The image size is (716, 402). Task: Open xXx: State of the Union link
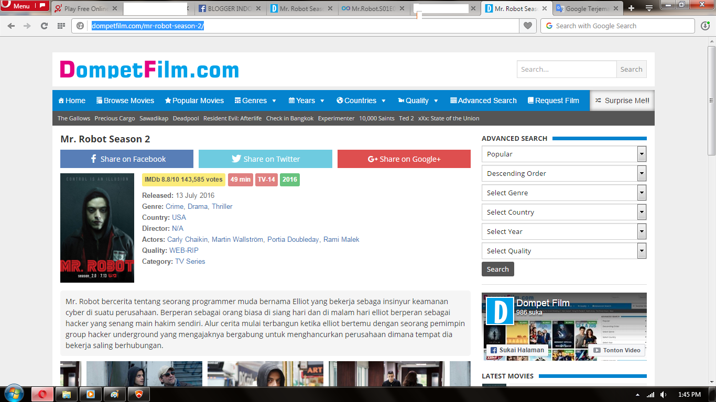point(449,118)
